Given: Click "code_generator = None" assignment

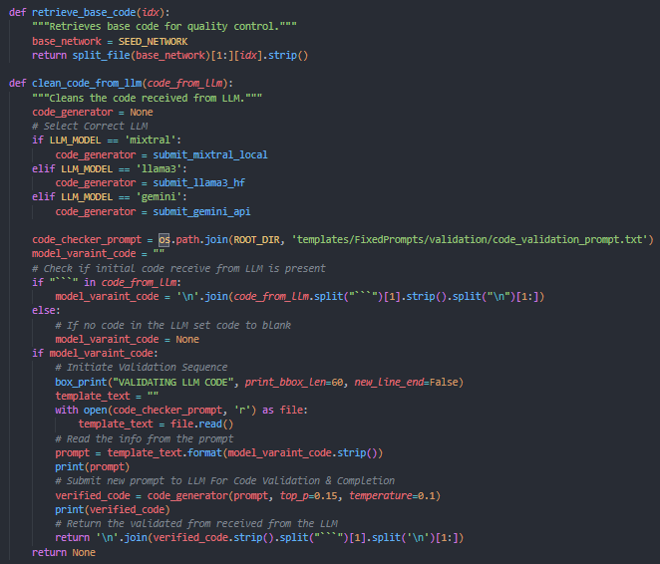Looking at the screenshot, I should tap(92, 112).
